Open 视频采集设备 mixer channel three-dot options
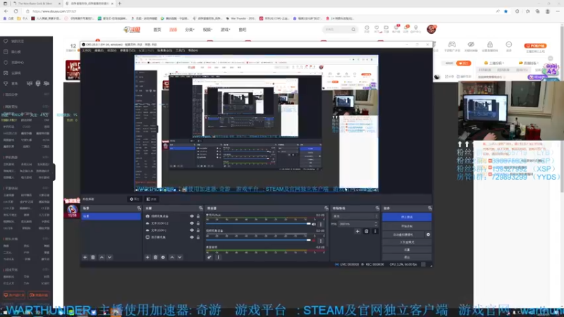The image size is (564, 317). 321,240
